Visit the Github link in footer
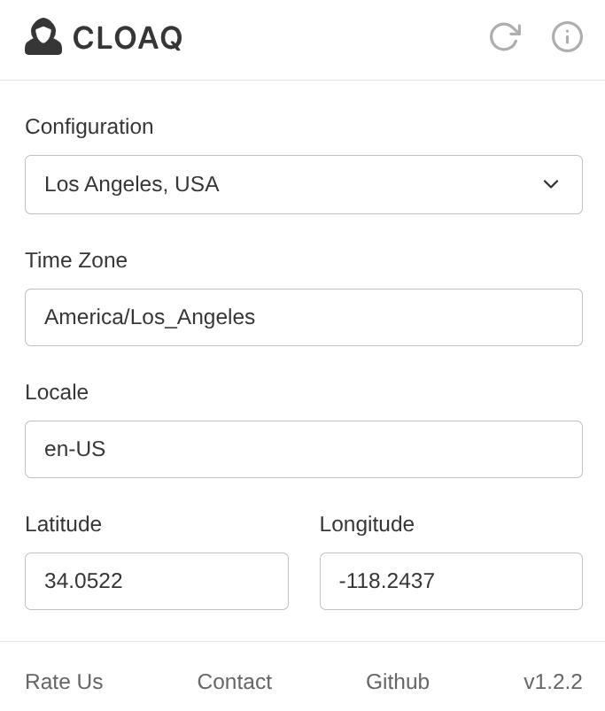This screenshot has width=605, height=711. [398, 682]
